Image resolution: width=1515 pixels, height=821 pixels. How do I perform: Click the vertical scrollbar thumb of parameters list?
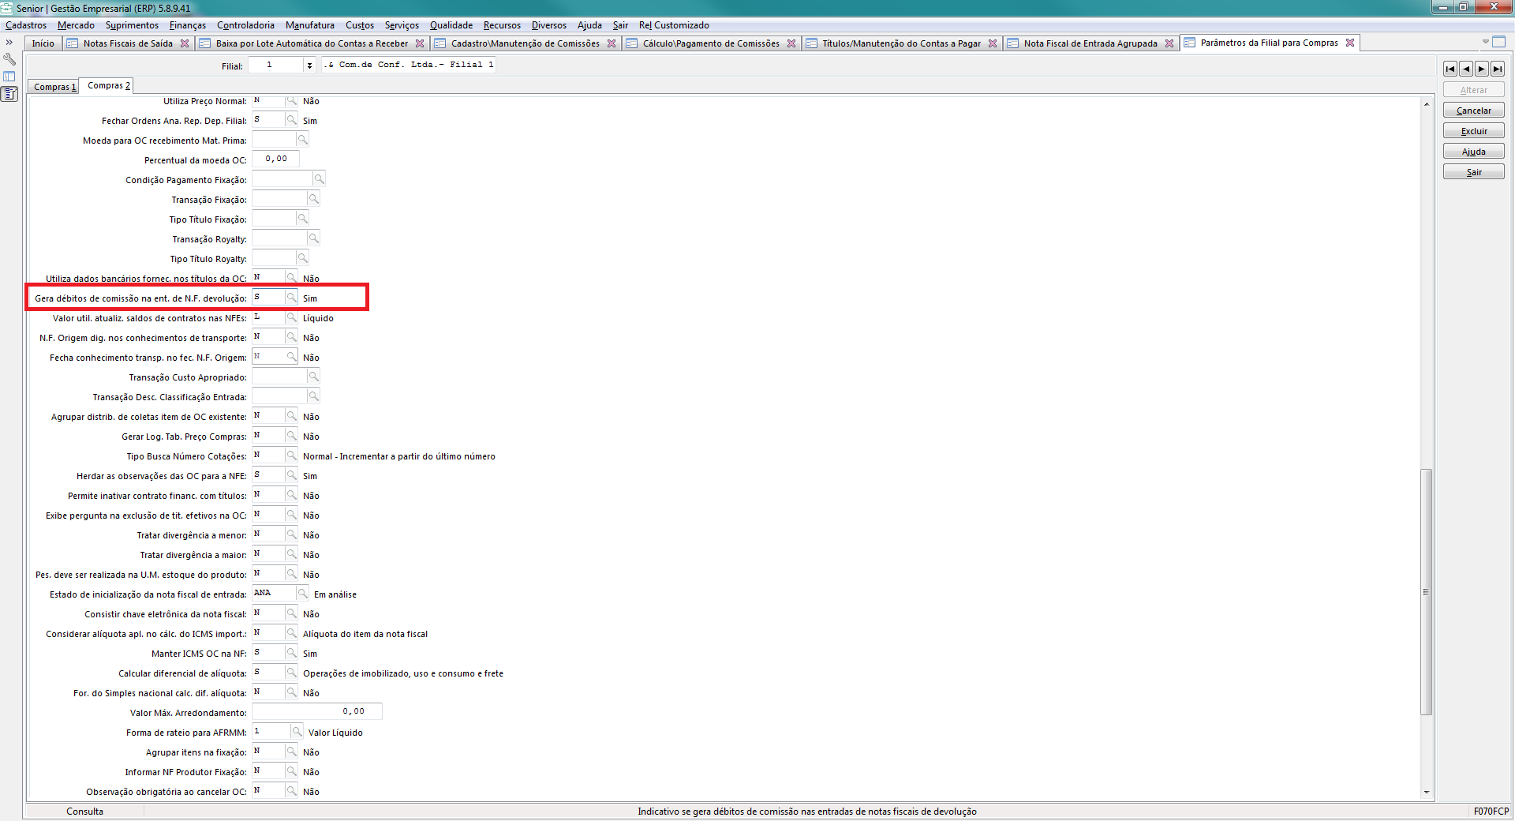point(1426,592)
